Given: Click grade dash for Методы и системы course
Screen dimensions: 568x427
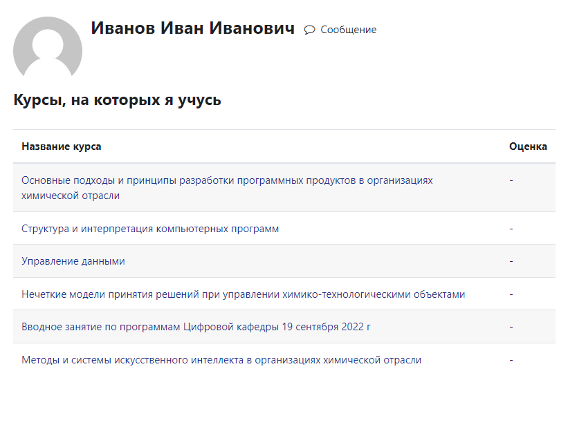Looking at the screenshot, I should [x=511, y=360].
